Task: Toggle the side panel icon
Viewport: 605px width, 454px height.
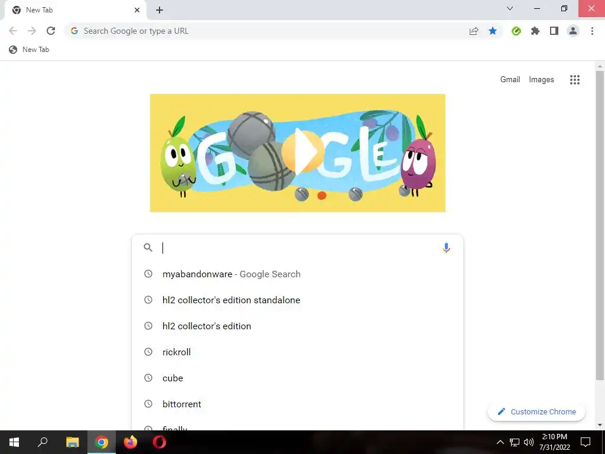Action: click(x=554, y=31)
